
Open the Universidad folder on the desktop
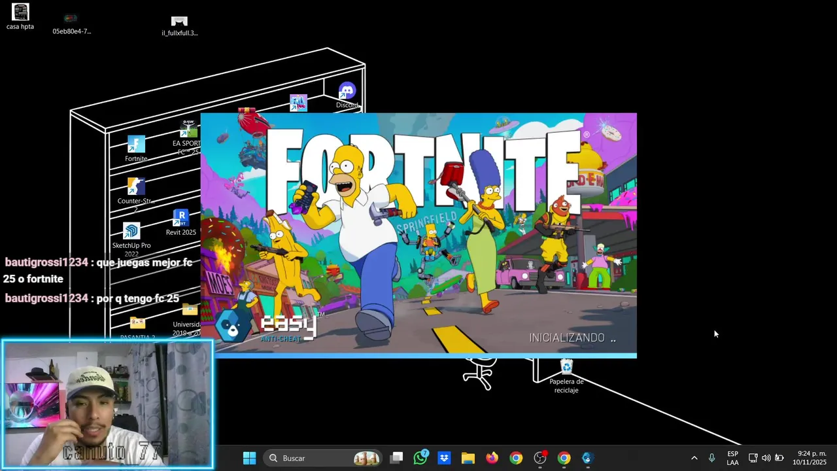pyautogui.click(x=188, y=320)
